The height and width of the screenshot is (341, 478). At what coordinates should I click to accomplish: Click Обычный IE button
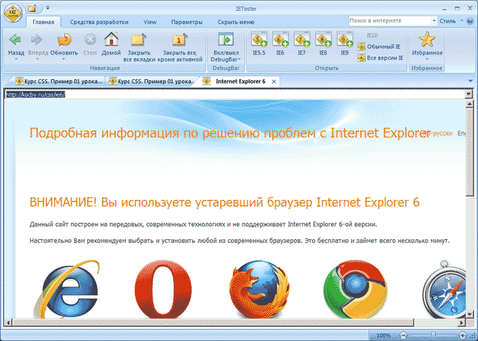[x=379, y=46]
